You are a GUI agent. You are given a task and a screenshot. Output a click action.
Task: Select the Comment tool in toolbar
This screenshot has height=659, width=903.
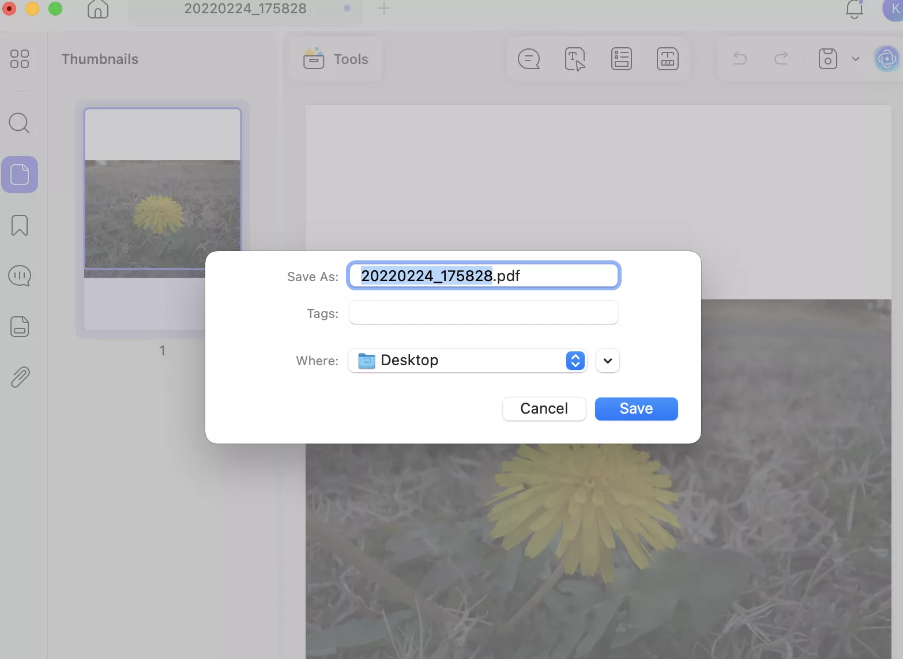pos(529,59)
